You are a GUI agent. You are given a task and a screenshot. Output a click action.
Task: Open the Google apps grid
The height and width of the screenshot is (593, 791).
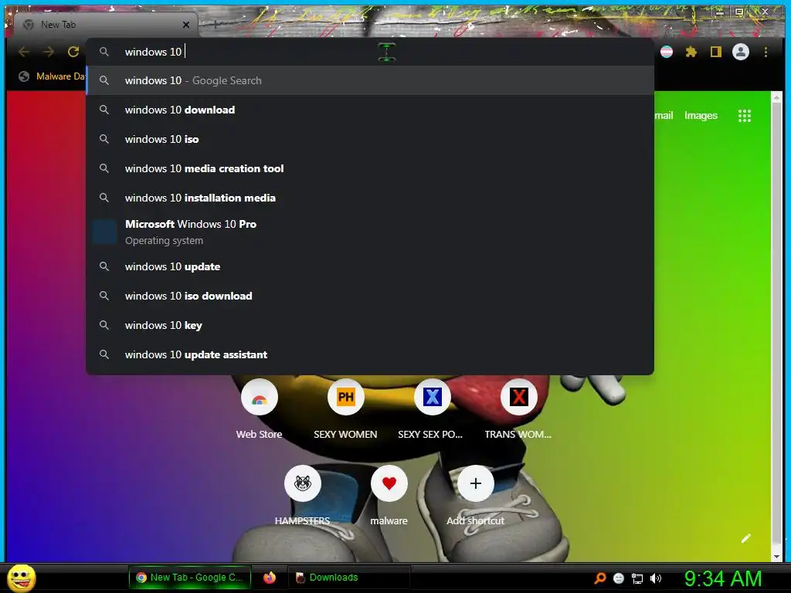(744, 116)
